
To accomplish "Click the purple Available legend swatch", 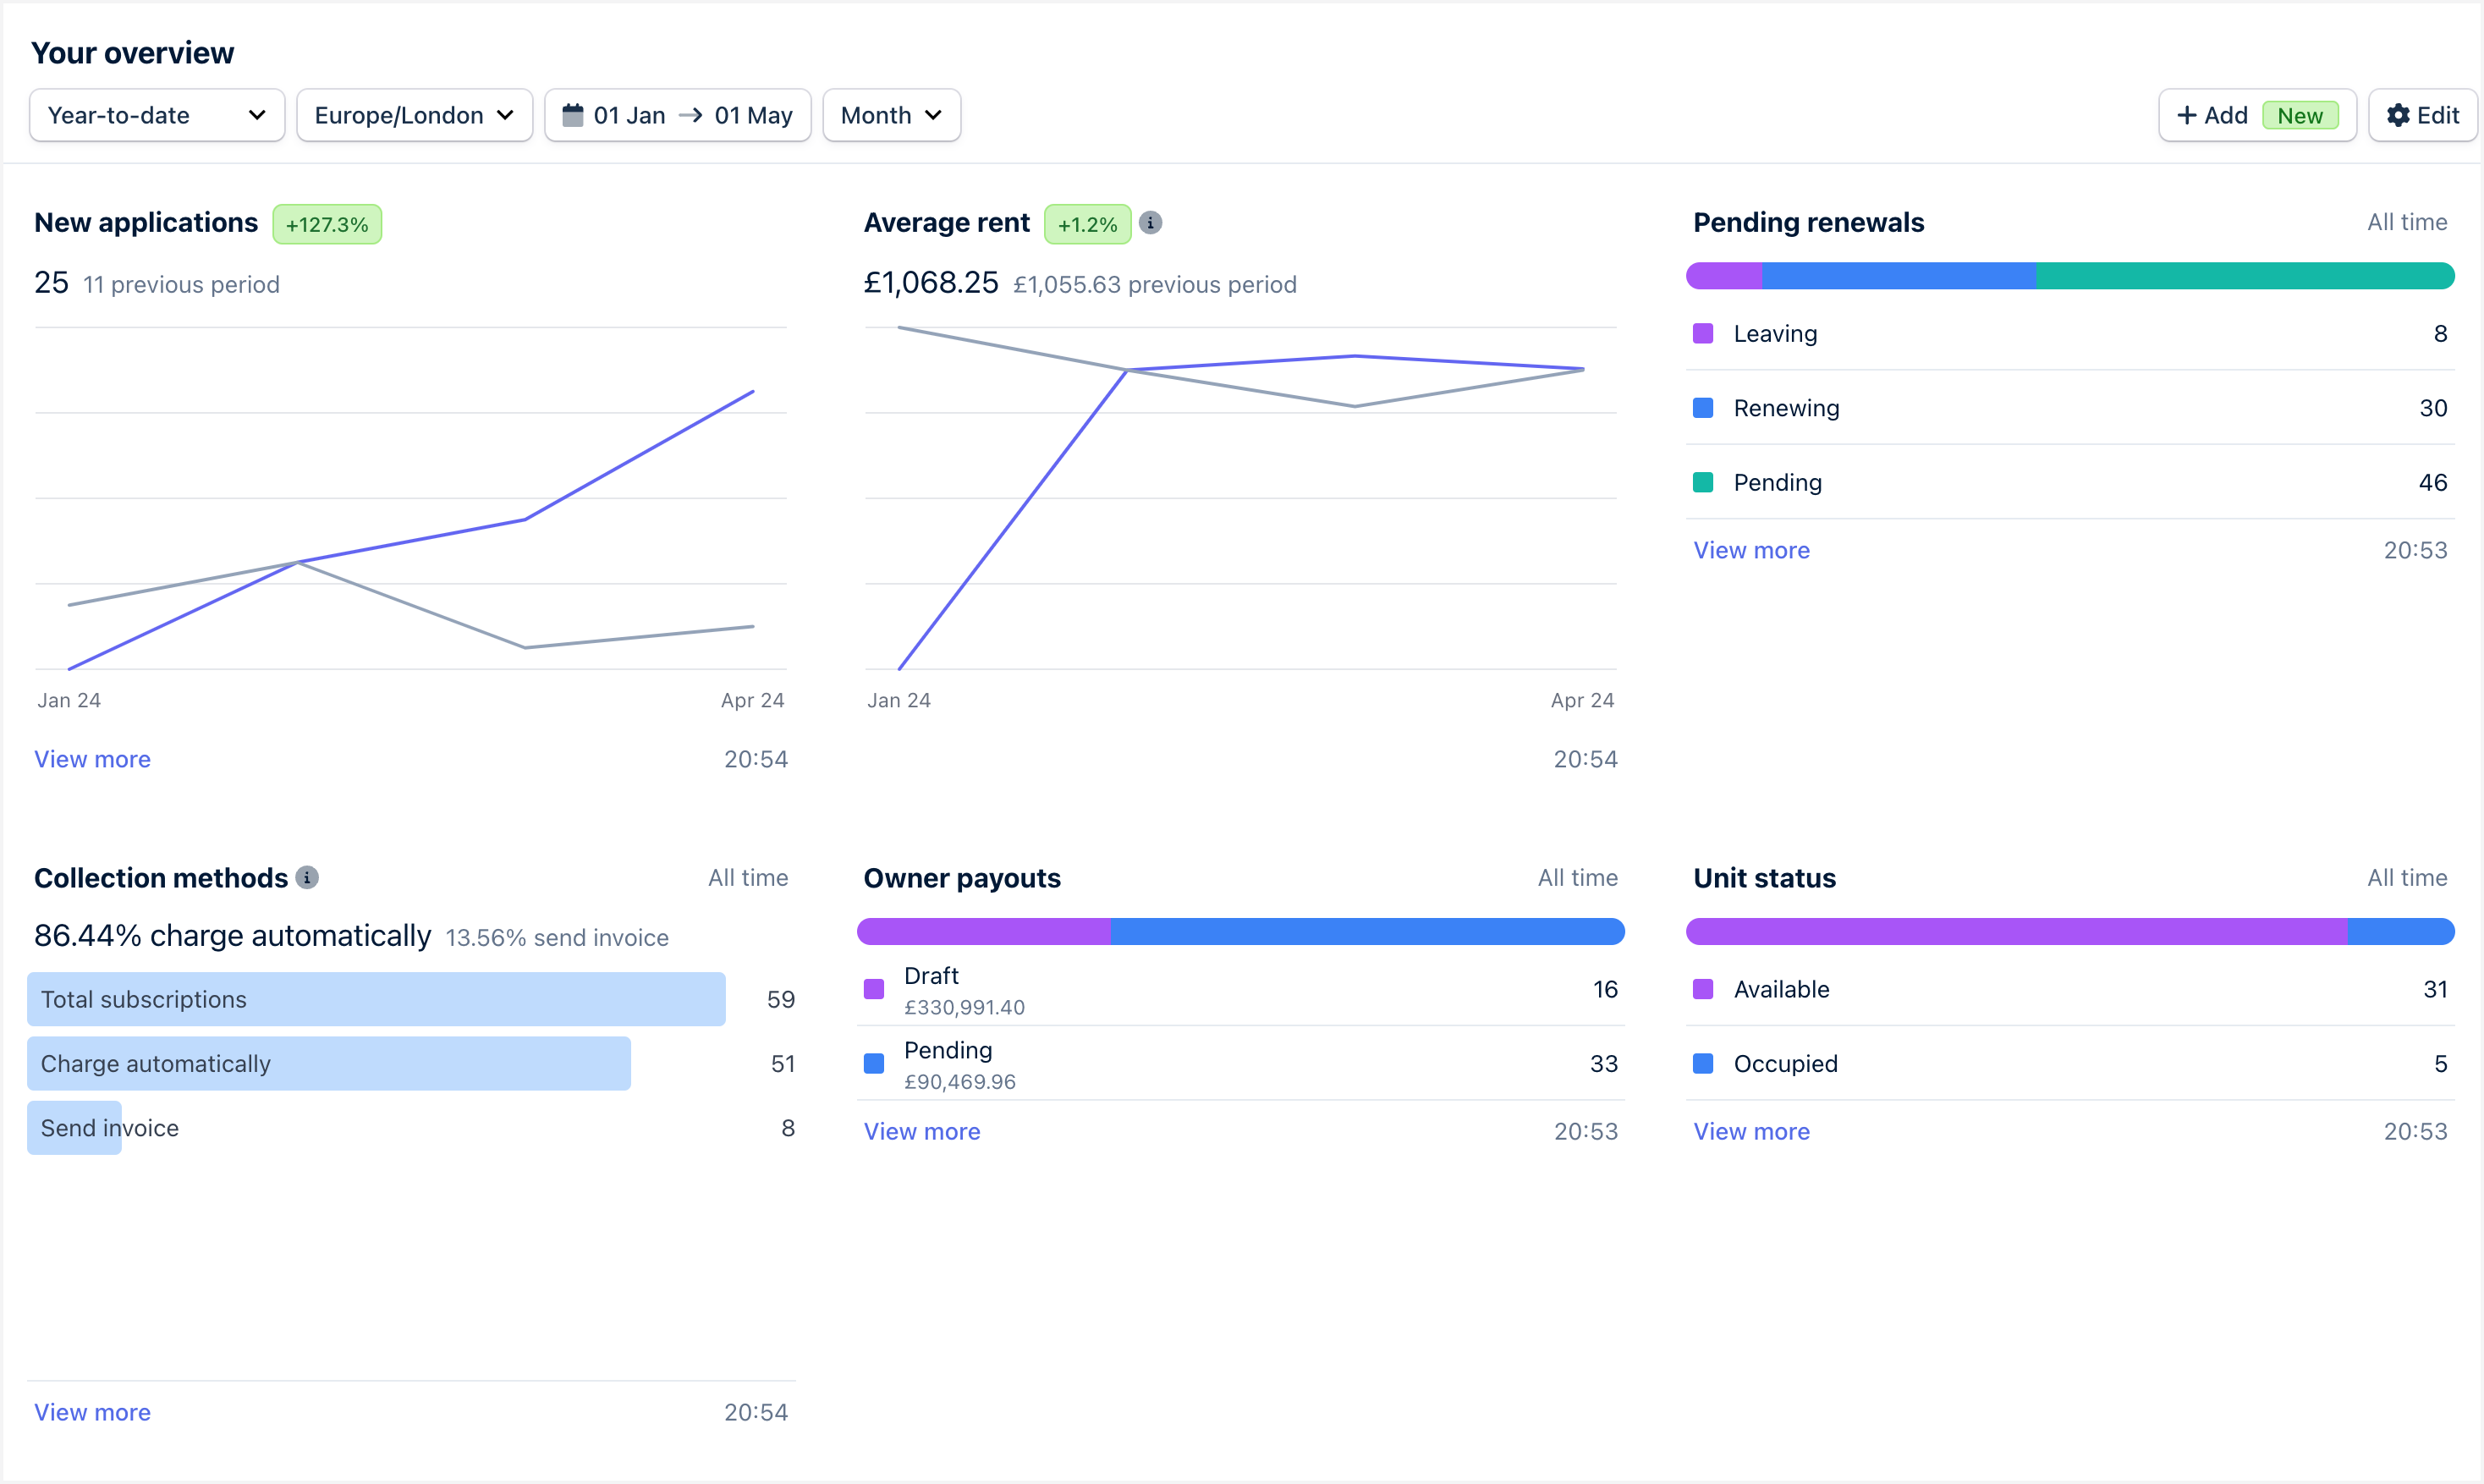I will point(1703,989).
